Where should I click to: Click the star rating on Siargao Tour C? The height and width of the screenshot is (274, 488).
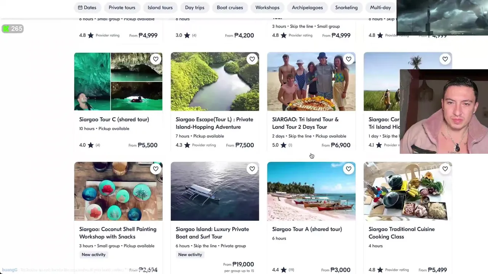[x=91, y=145]
